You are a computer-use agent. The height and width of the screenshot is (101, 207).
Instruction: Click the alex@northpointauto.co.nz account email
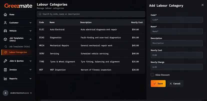19,93
